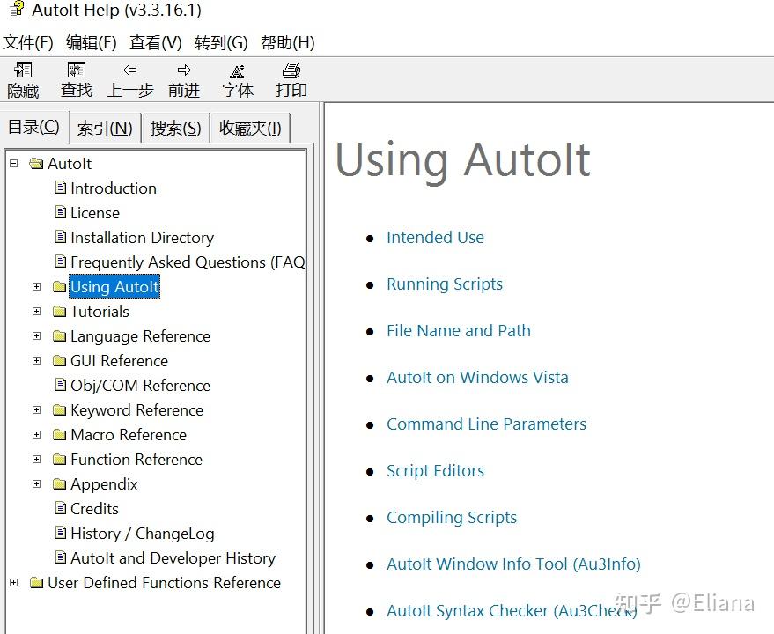
Task: Expand the Language Reference tree node
Action: (36, 335)
